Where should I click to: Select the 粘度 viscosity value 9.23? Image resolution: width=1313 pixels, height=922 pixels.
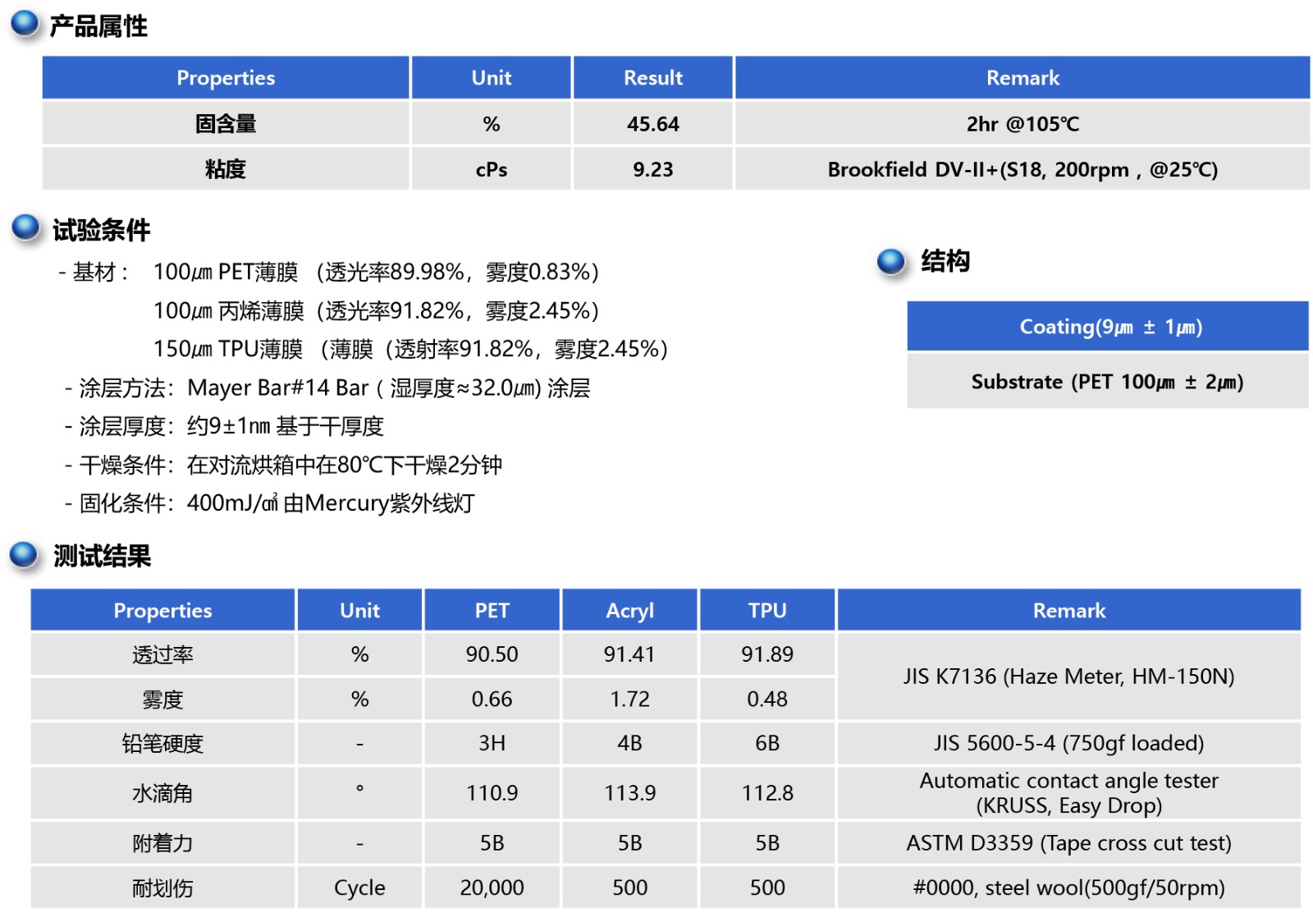click(x=652, y=169)
